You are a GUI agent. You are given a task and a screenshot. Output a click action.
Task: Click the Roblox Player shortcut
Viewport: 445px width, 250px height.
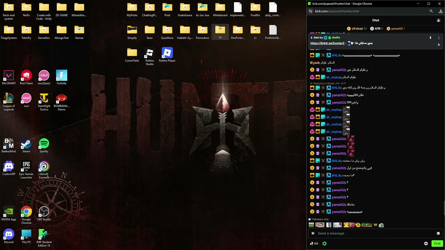coord(167,55)
